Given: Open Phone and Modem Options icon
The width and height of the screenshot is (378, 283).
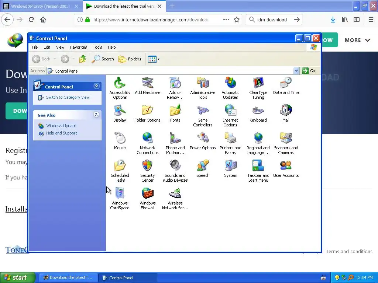Looking at the screenshot, I should [x=175, y=143].
